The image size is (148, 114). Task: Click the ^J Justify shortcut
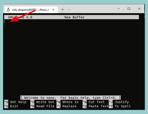119,102
